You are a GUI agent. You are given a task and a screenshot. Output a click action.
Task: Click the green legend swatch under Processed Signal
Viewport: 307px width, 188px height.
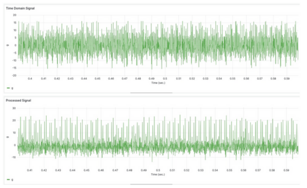(x=8, y=179)
